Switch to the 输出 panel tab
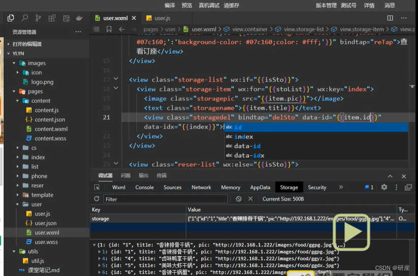 (143, 176)
